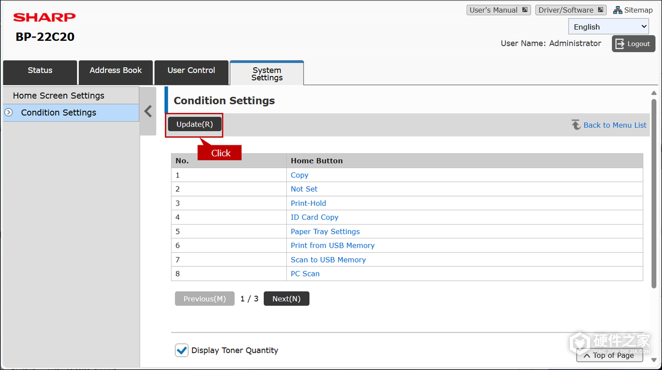Open the Paper Tray Settings link
The height and width of the screenshot is (370, 662).
point(325,231)
